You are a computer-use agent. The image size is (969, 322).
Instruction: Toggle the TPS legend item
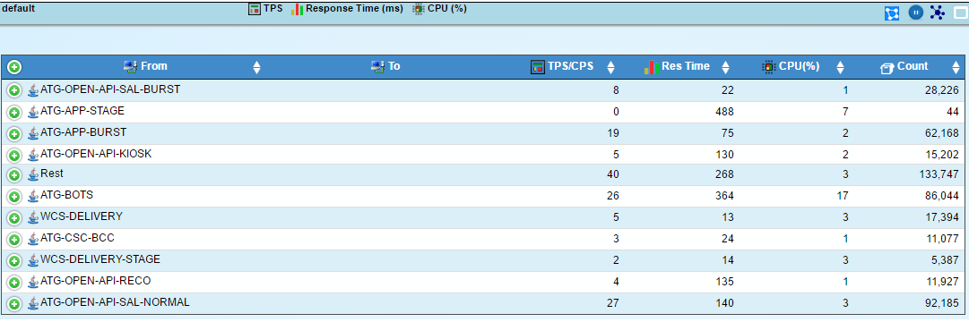click(x=265, y=9)
